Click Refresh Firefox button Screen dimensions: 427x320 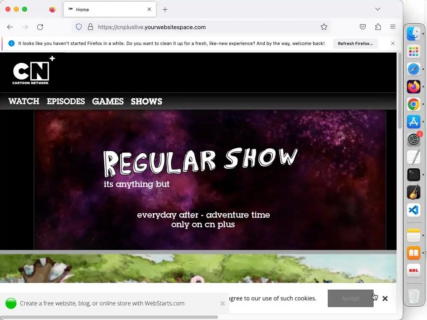pyautogui.click(x=355, y=43)
